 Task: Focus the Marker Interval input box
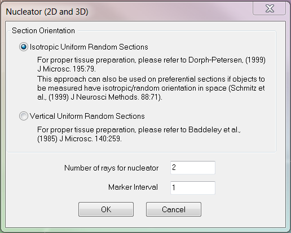click(193, 187)
